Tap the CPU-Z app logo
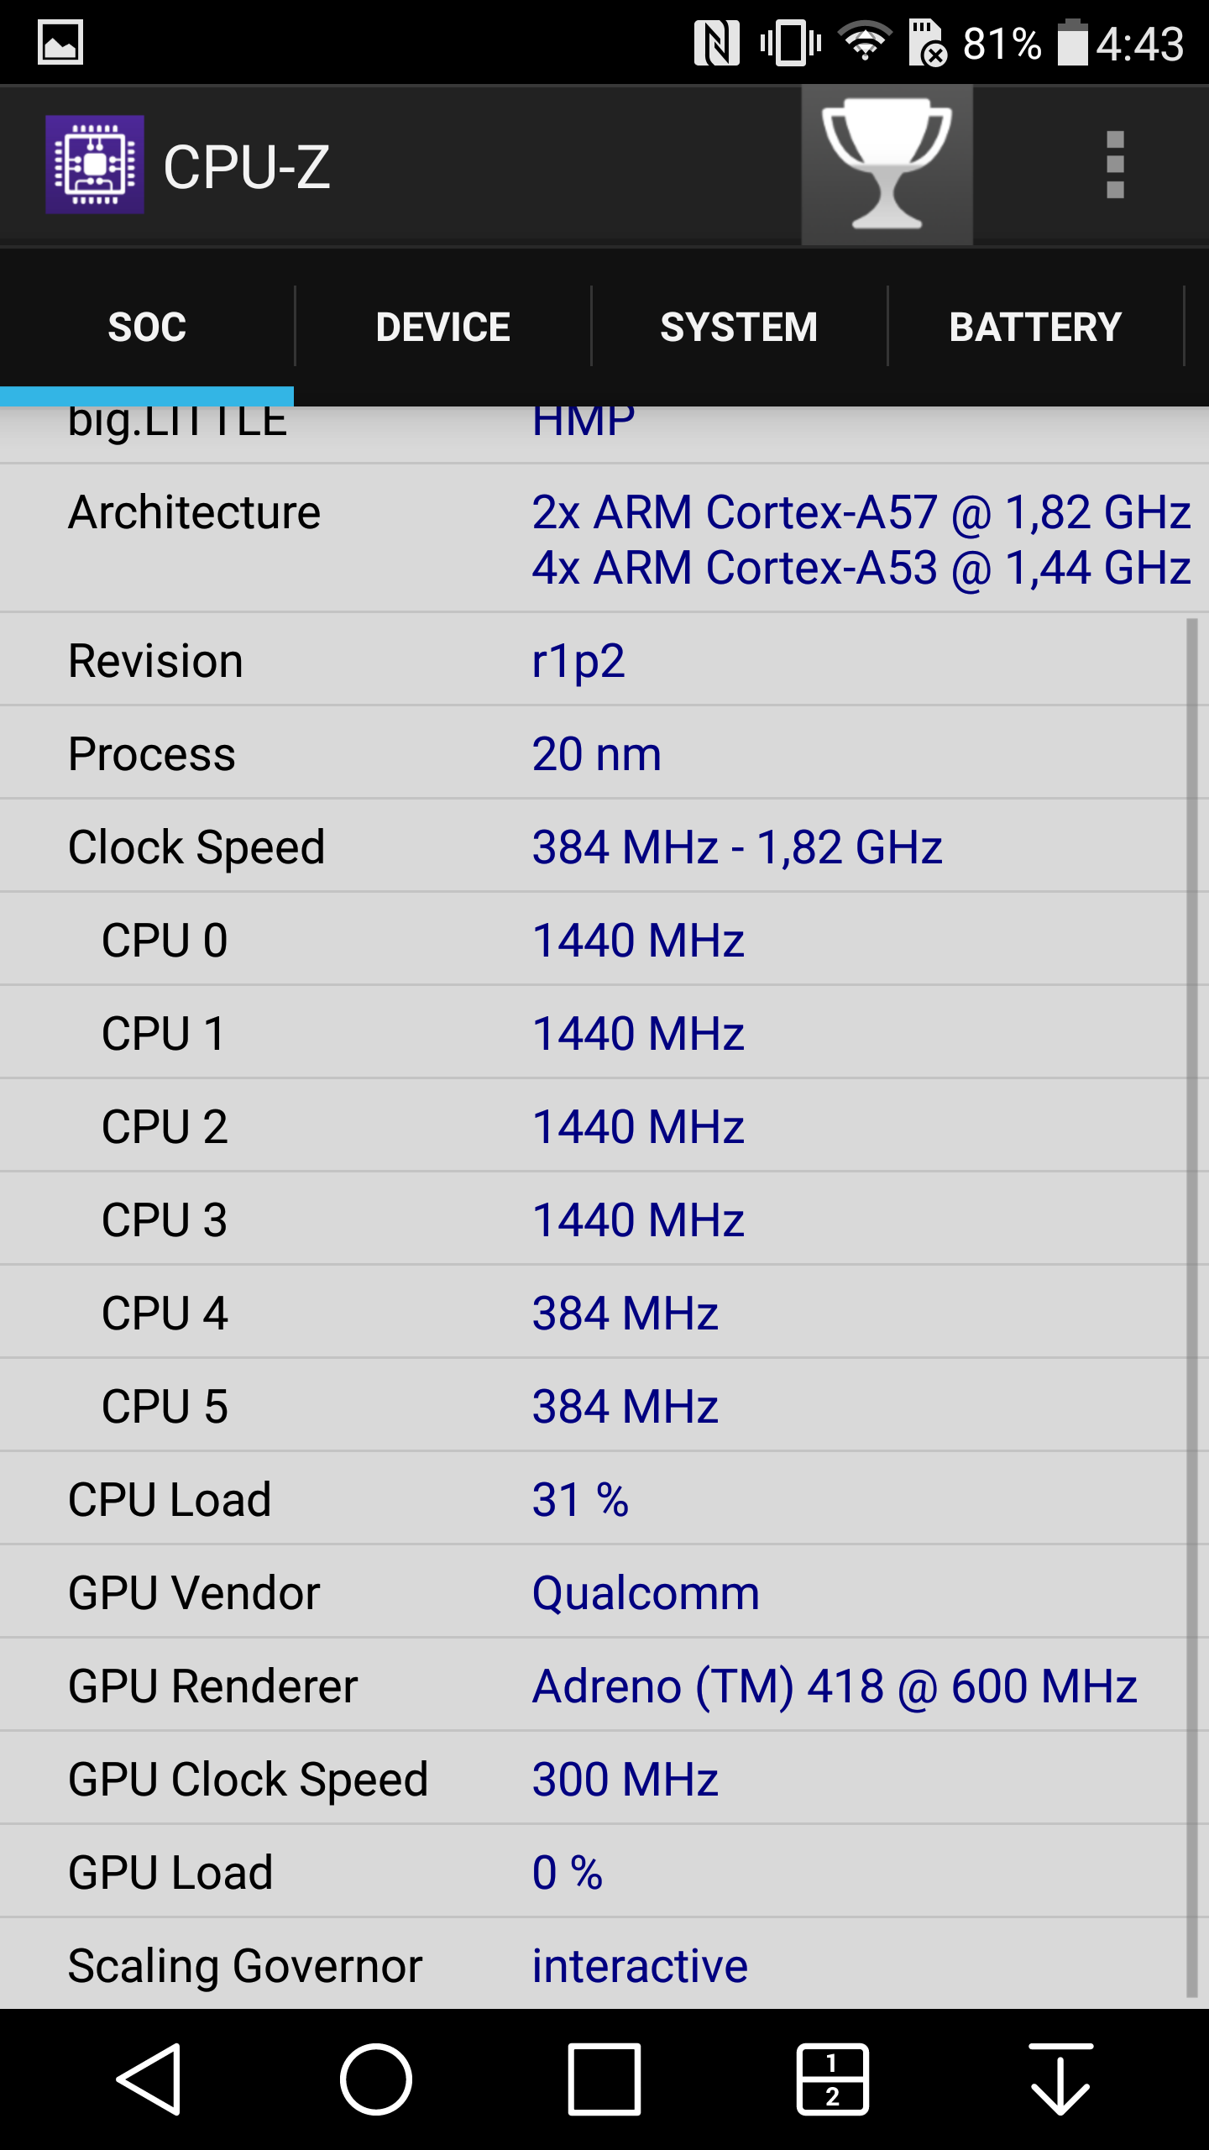Viewport: 1209px width, 2150px height. tap(94, 165)
